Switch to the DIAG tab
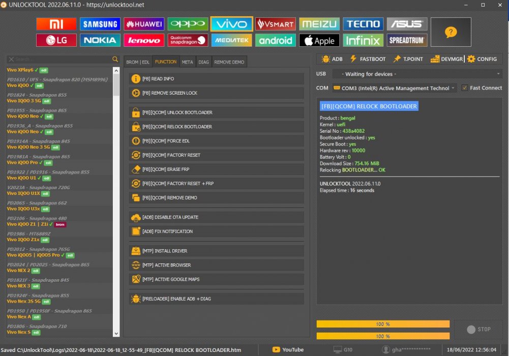 coord(203,62)
